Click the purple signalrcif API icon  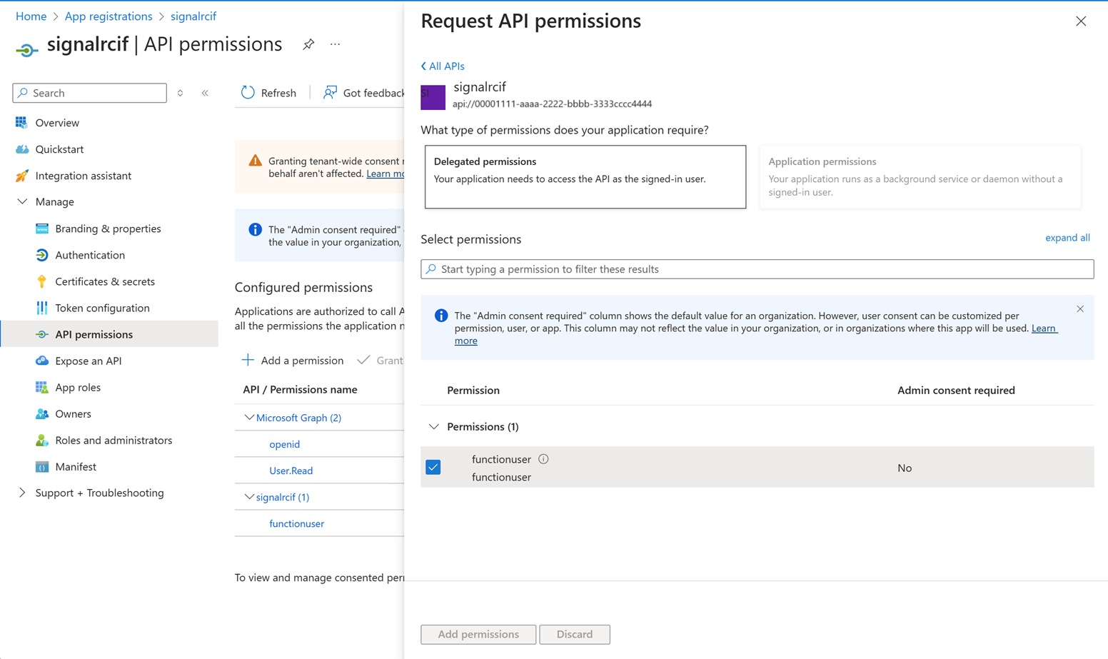433,97
